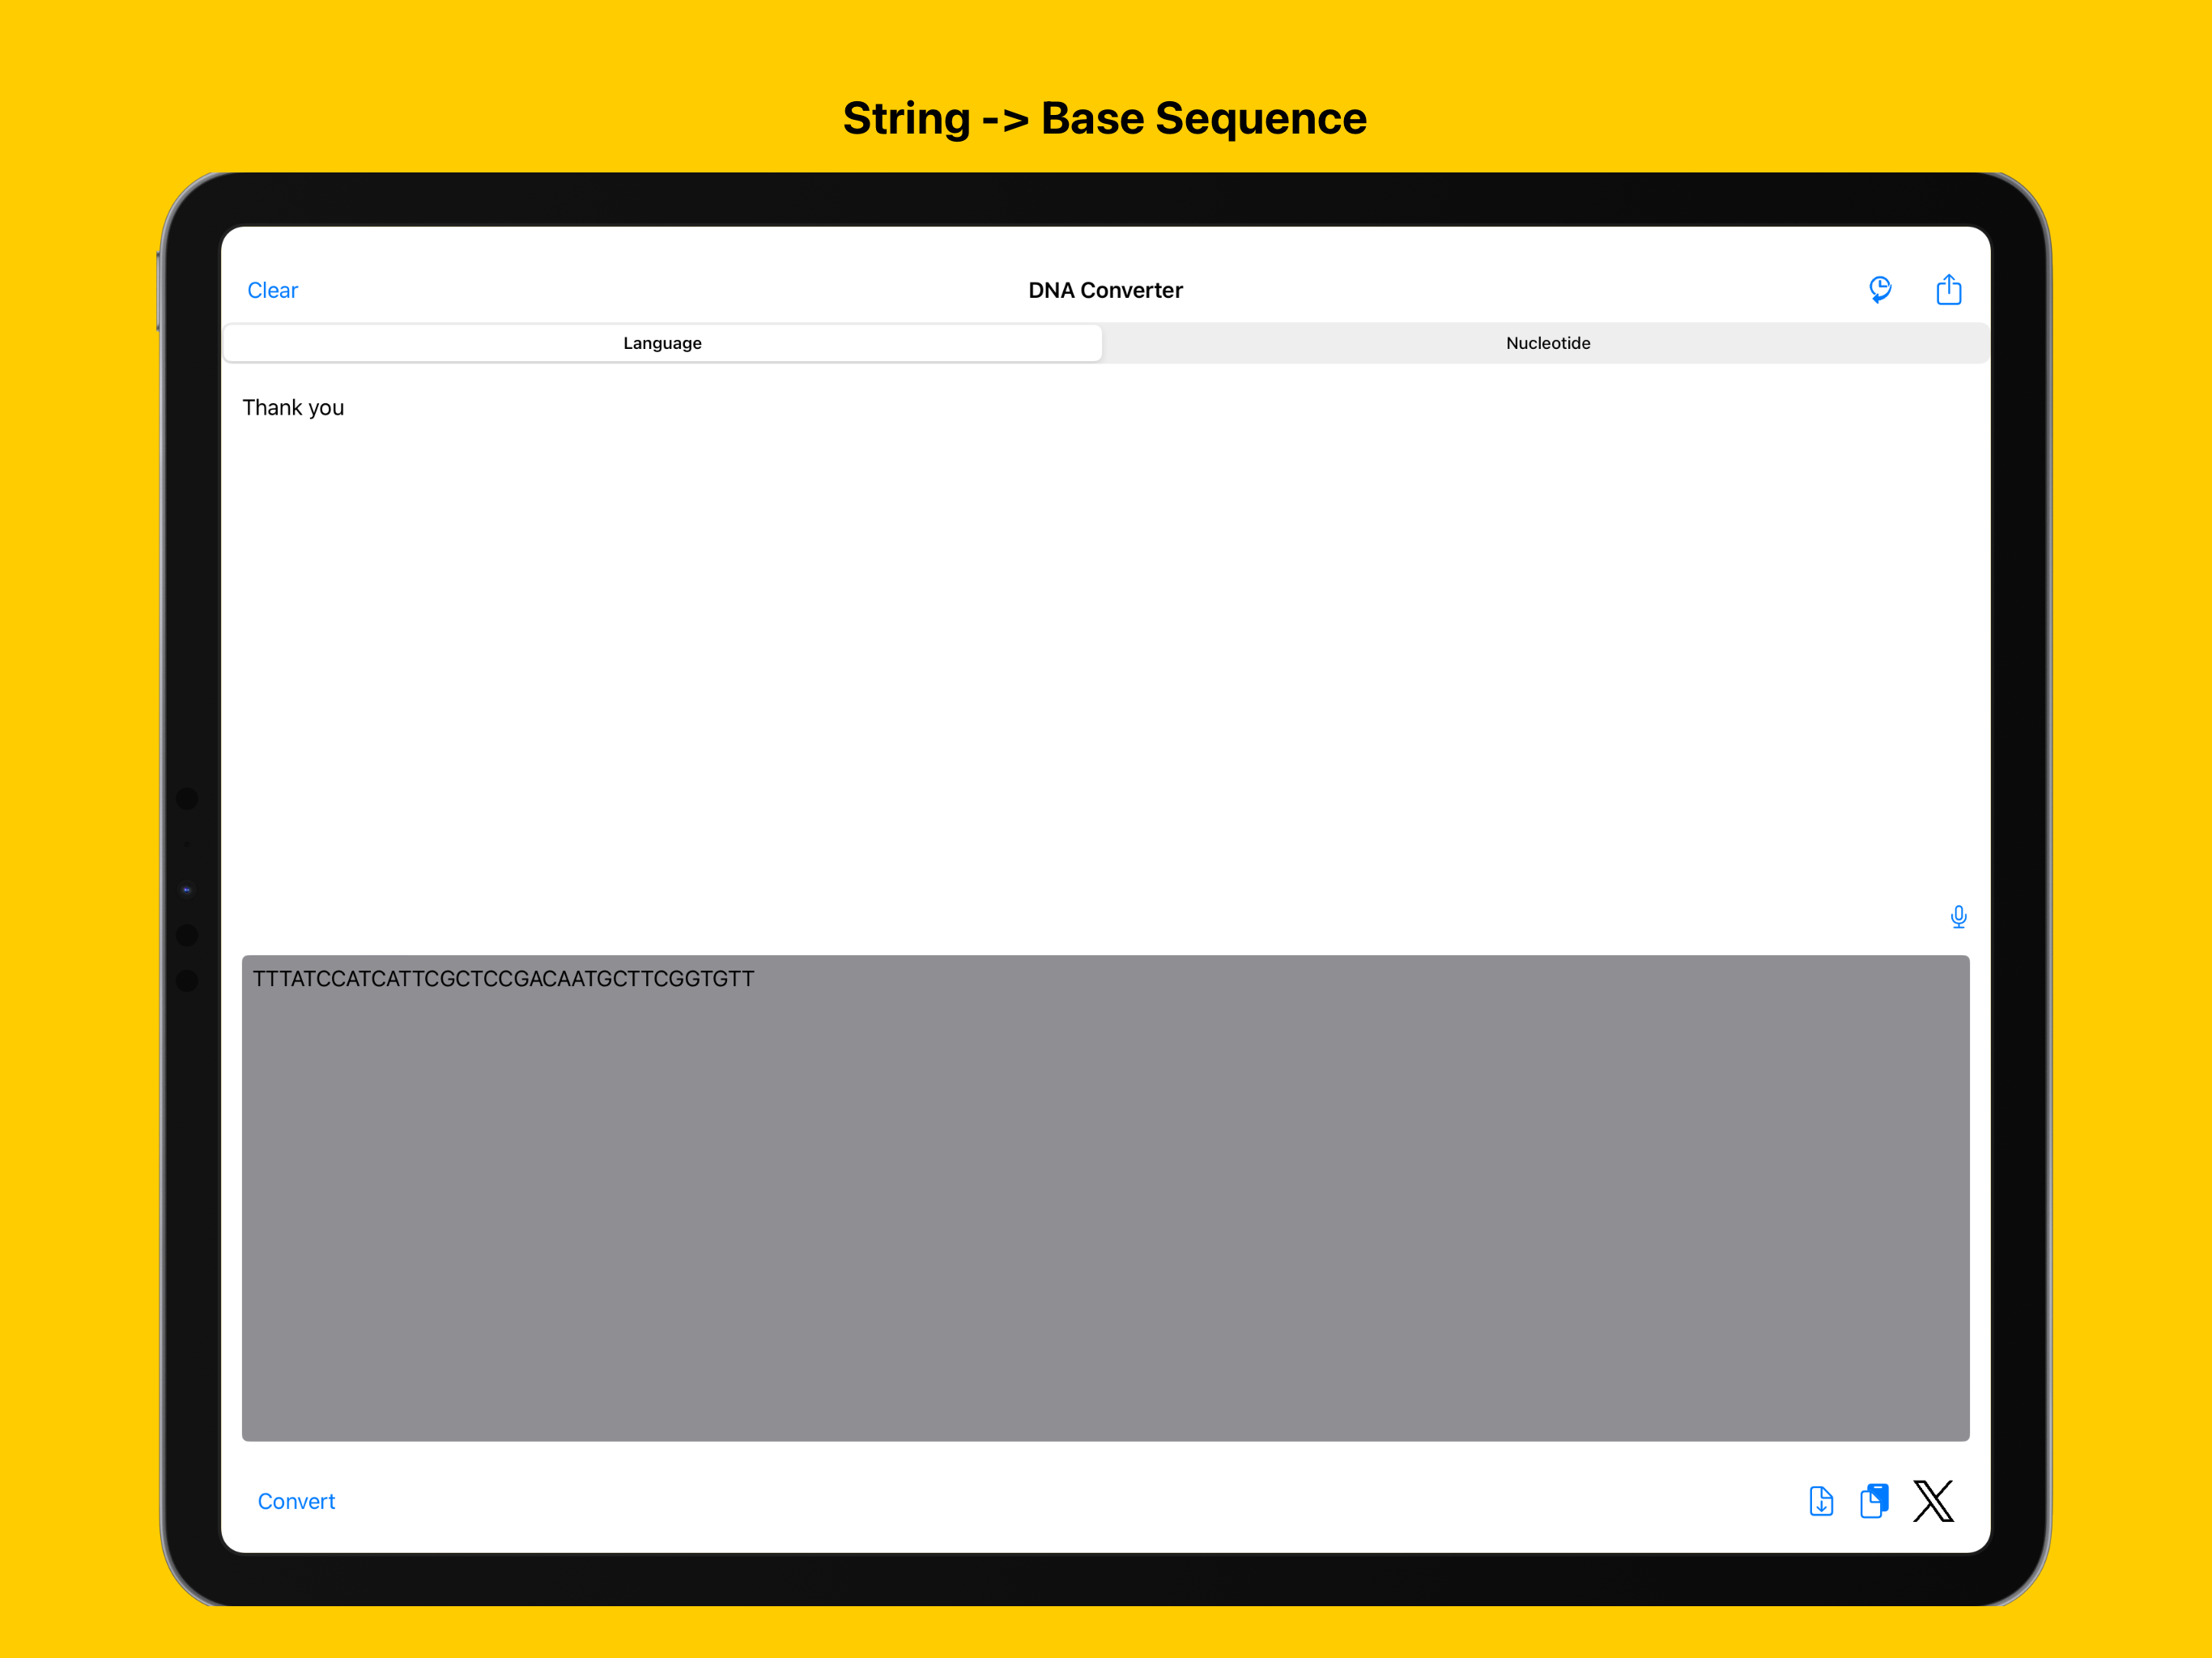Open the conversion history clock icon
The width and height of the screenshot is (2212, 1658).
(x=1880, y=290)
